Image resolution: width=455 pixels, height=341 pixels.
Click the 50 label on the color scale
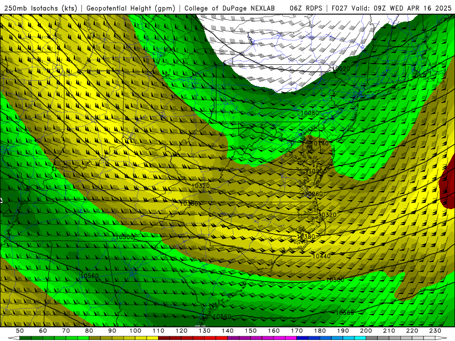coord(20,331)
